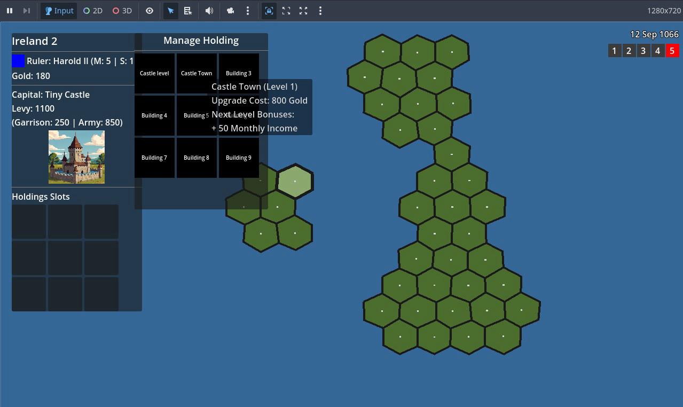Click the Garrison and Army breakdown text
This screenshot has width=683, height=407.
(67, 122)
